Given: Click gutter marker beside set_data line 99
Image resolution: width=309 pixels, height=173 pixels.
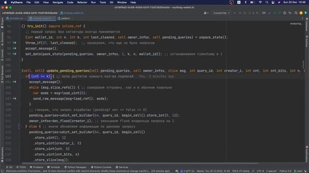Looking at the screenshot, I should pos(14,54).
